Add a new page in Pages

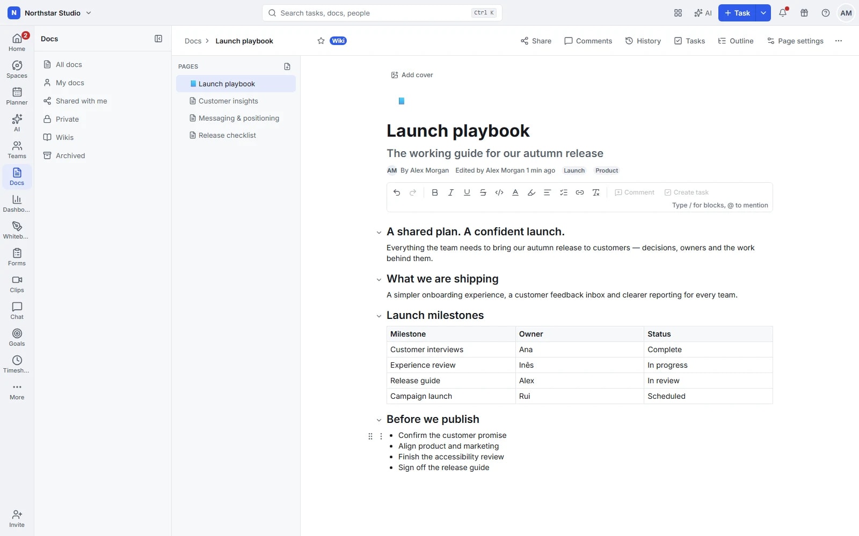(x=287, y=66)
